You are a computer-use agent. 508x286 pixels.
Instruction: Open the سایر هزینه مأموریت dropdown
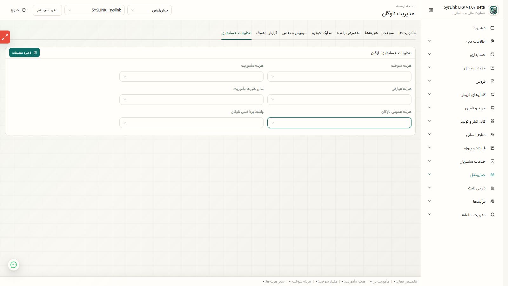191,100
